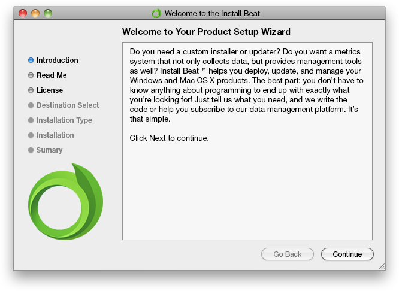
Task: Close the installer with the red button
Action: pyautogui.click(x=23, y=13)
